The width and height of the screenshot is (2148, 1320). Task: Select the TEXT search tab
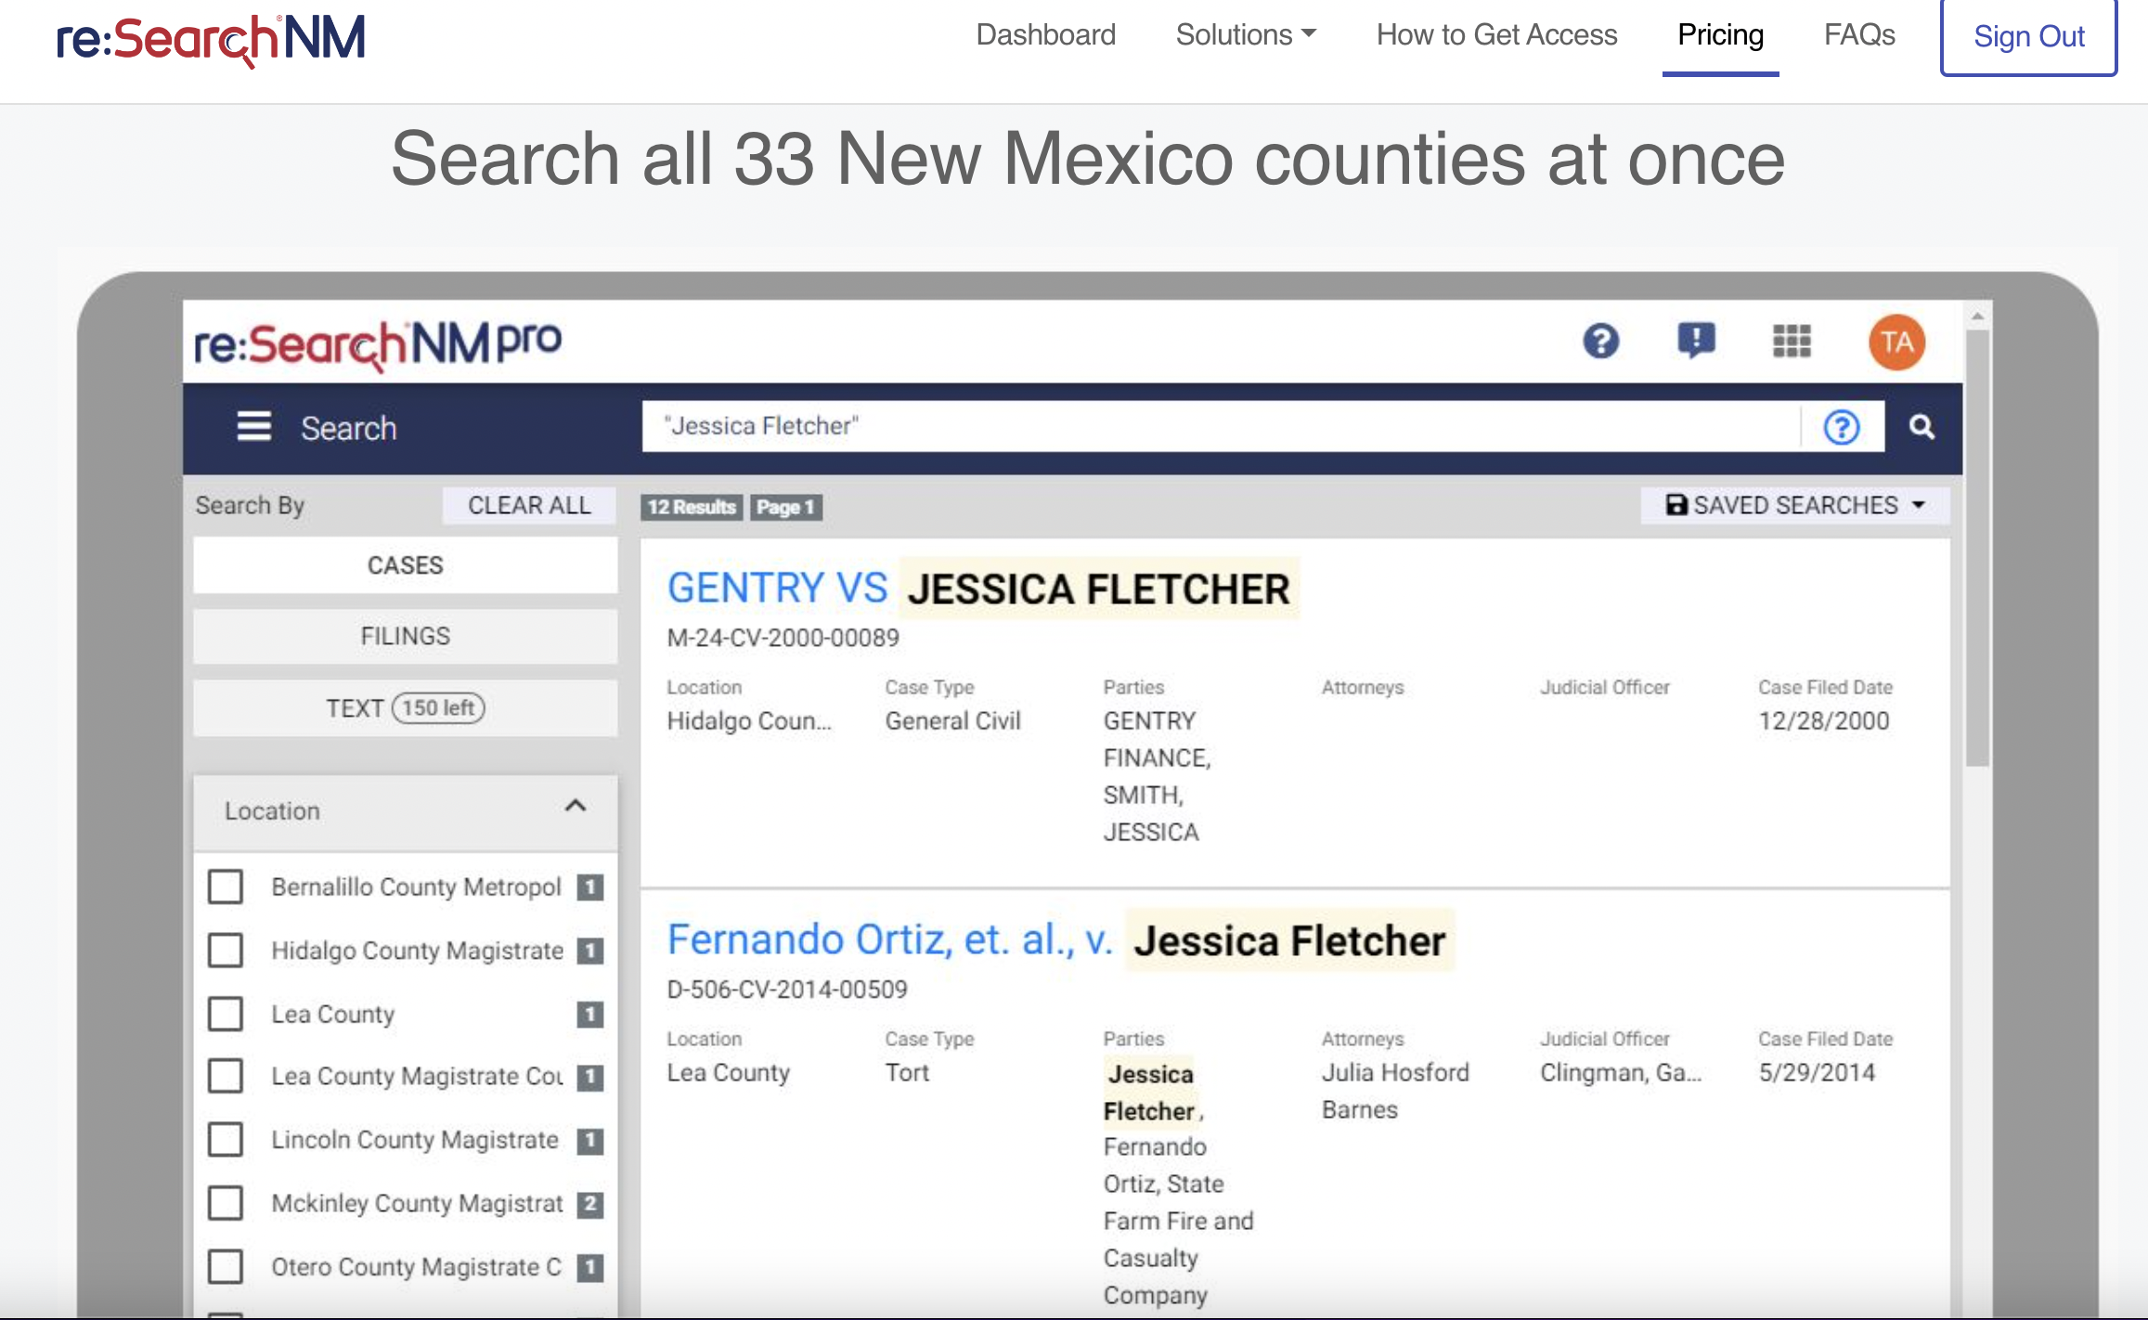tap(405, 707)
